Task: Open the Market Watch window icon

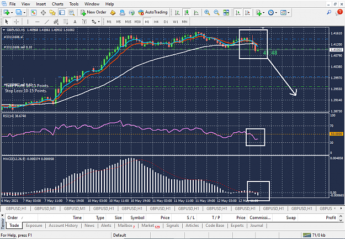Action: 34,13
